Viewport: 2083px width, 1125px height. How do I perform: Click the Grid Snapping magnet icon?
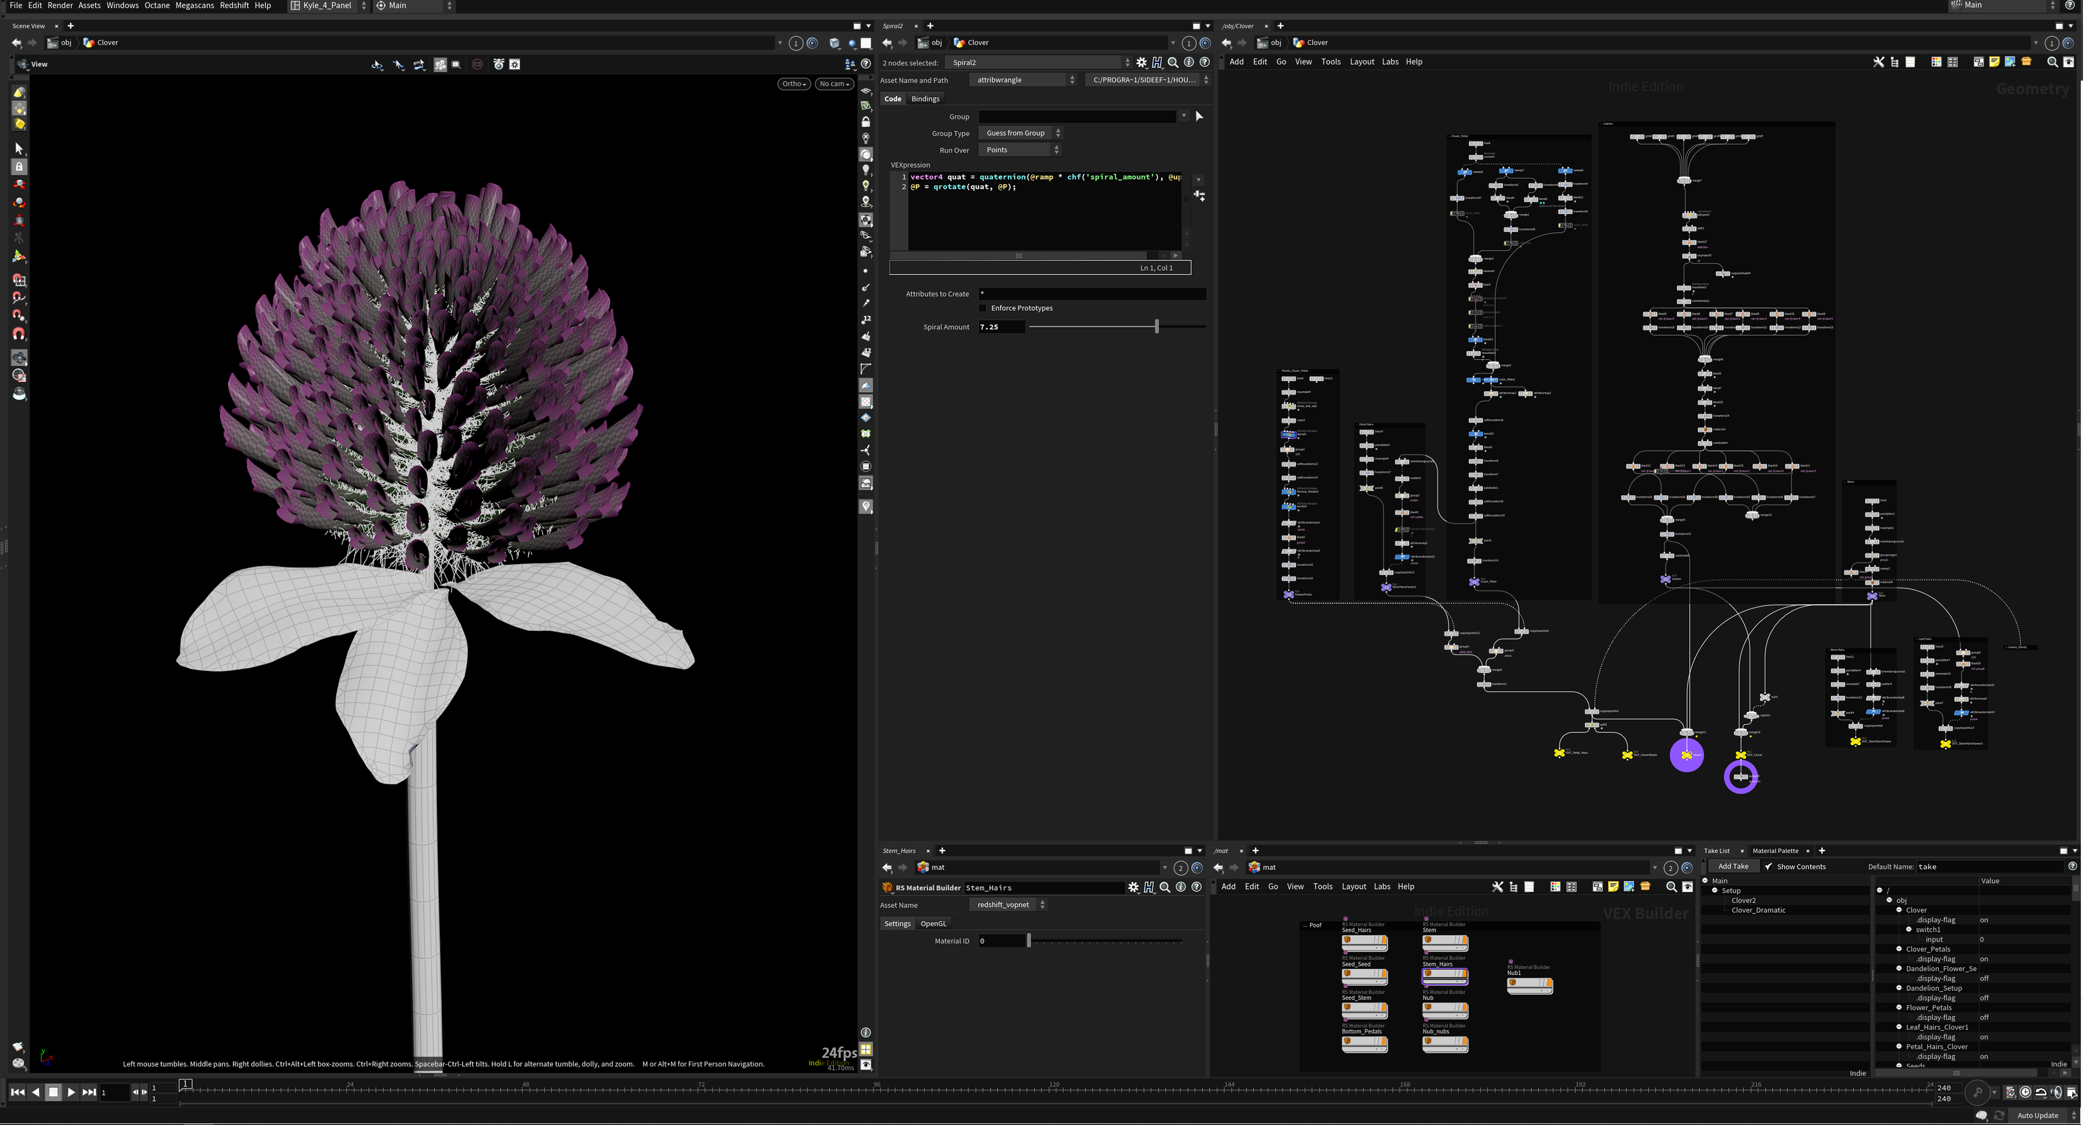pyautogui.click(x=20, y=280)
